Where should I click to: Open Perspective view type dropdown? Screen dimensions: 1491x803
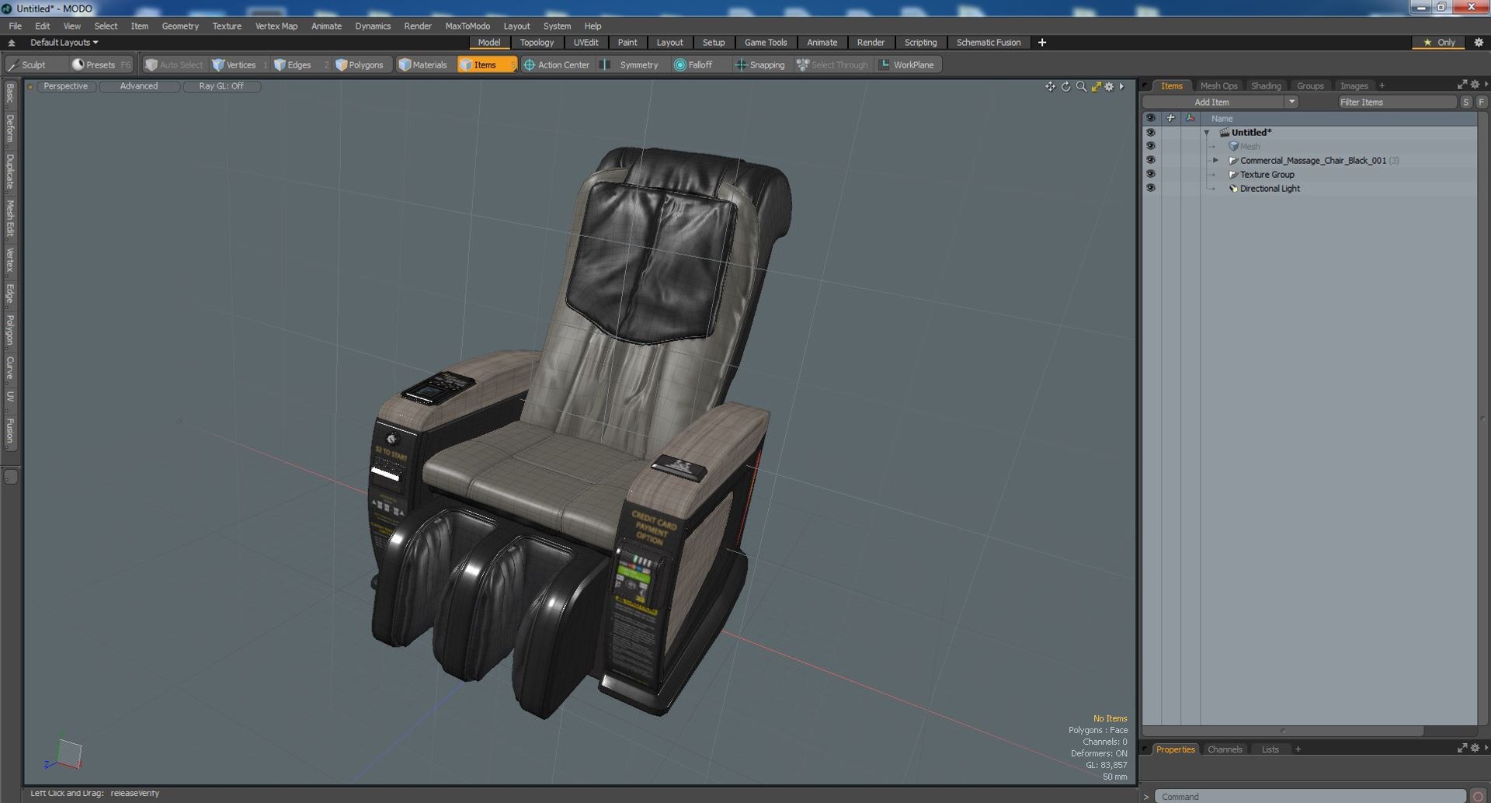[x=66, y=86]
